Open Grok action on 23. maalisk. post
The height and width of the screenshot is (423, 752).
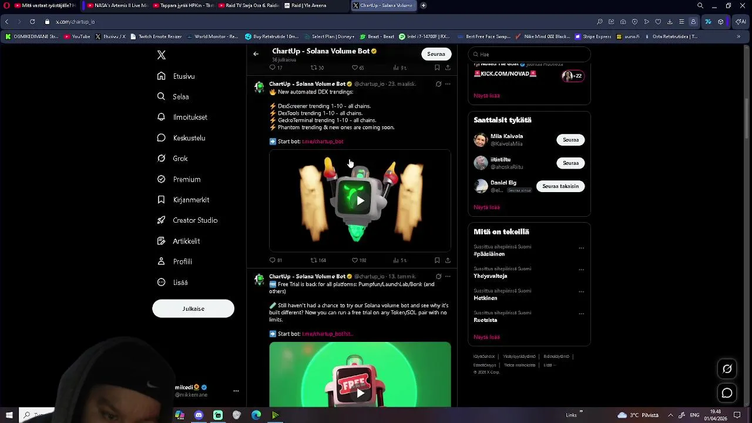pos(438,84)
